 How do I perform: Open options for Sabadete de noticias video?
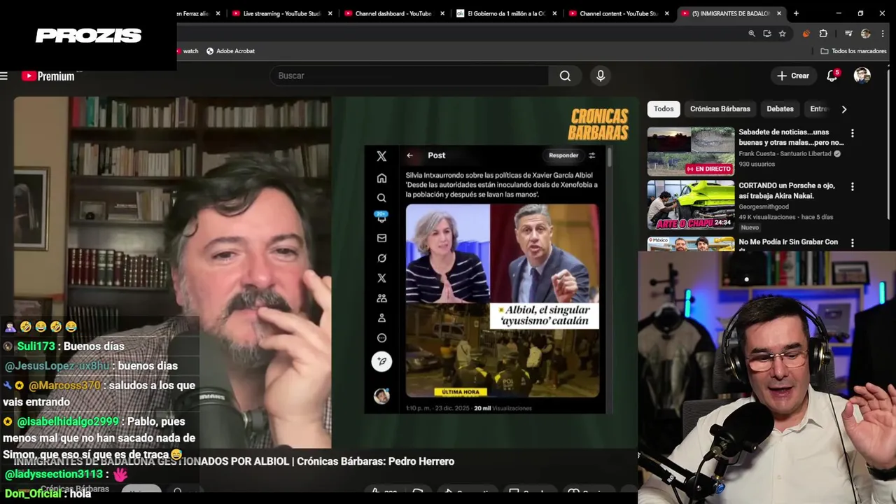pyautogui.click(x=852, y=133)
